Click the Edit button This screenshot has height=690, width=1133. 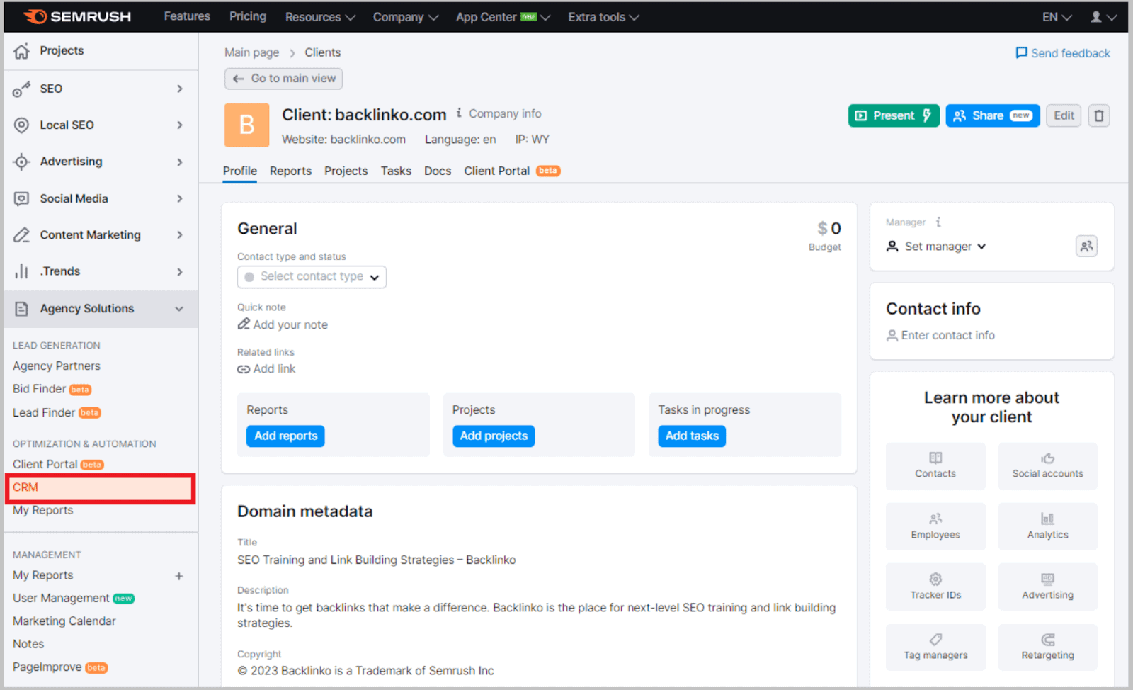(1064, 115)
